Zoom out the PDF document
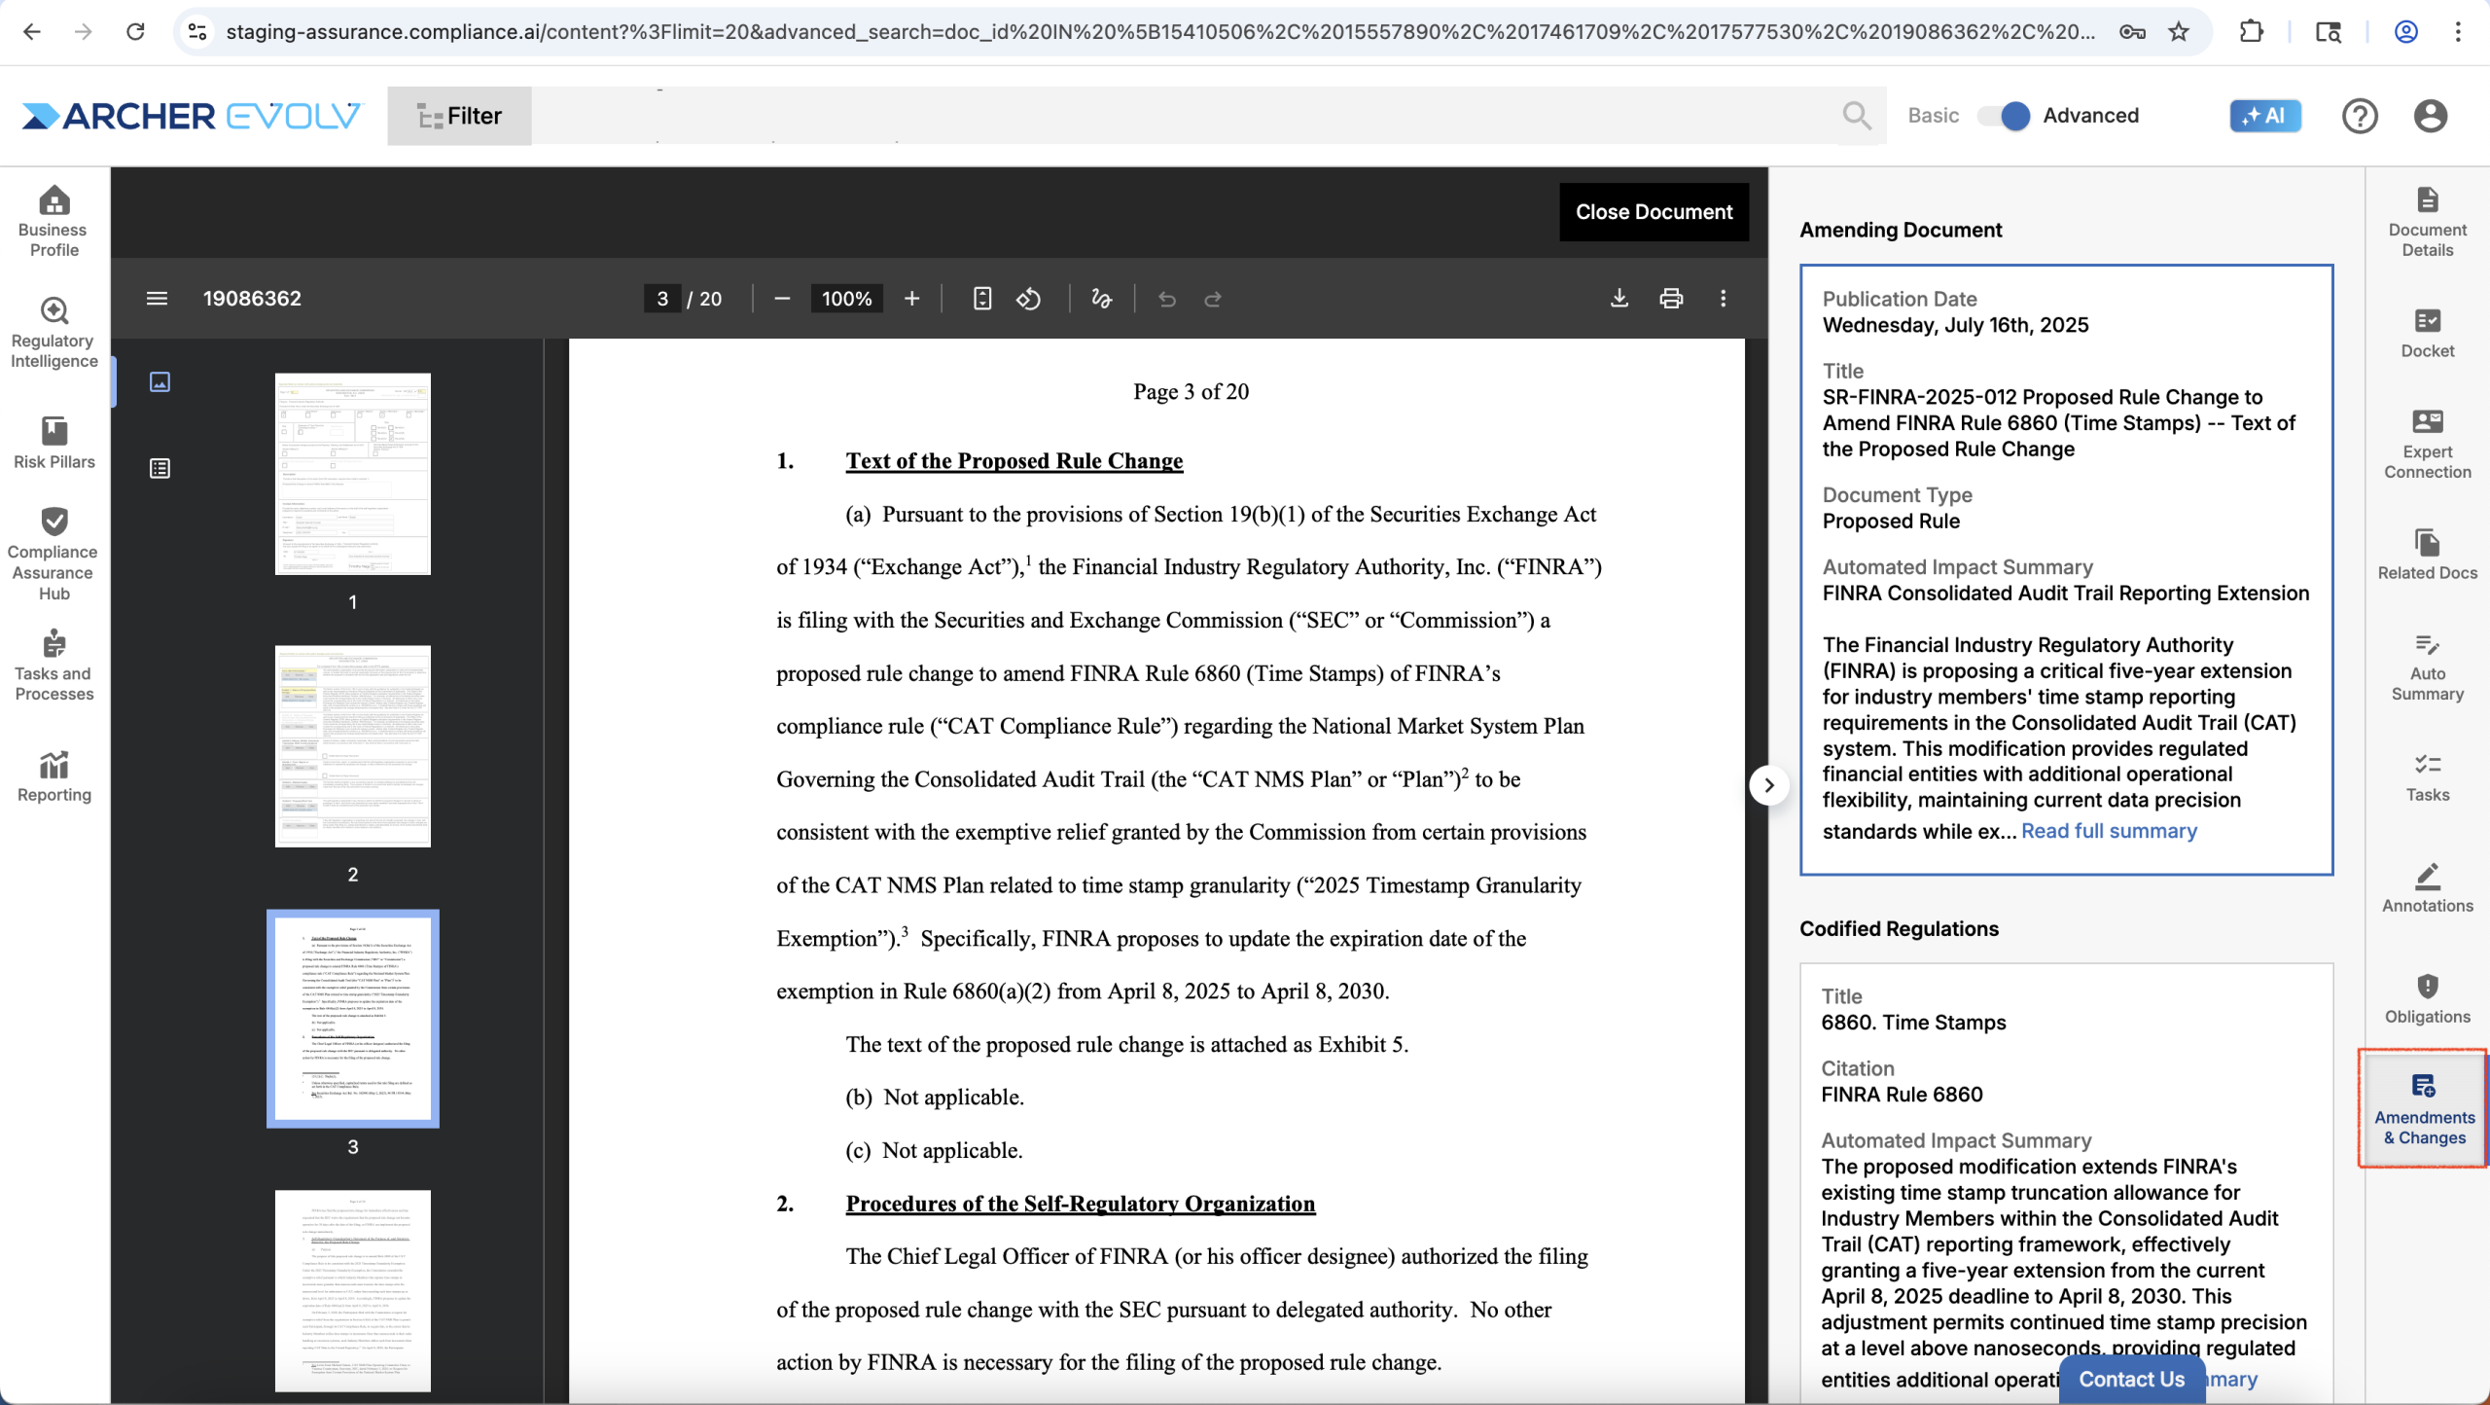Screen dimensions: 2490x1405 pyautogui.click(x=782, y=299)
